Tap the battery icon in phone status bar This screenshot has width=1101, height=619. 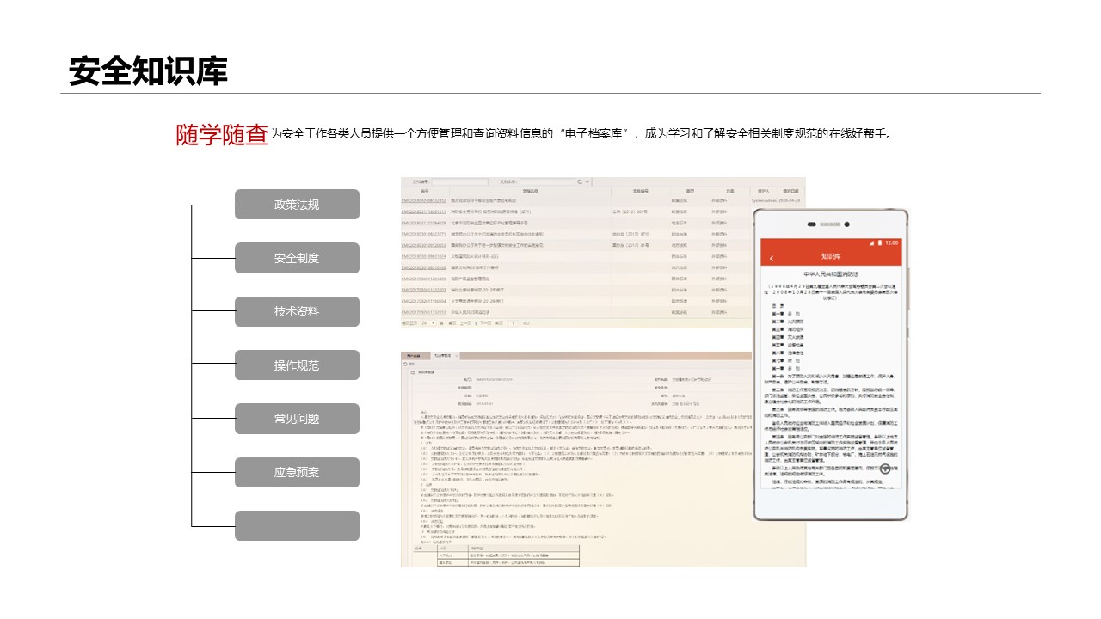879,243
